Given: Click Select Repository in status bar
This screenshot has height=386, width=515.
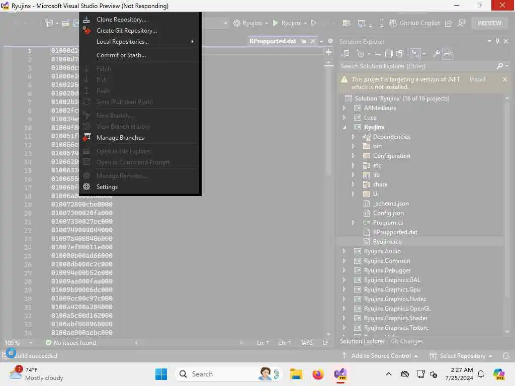Looking at the screenshot, I should (x=461, y=356).
